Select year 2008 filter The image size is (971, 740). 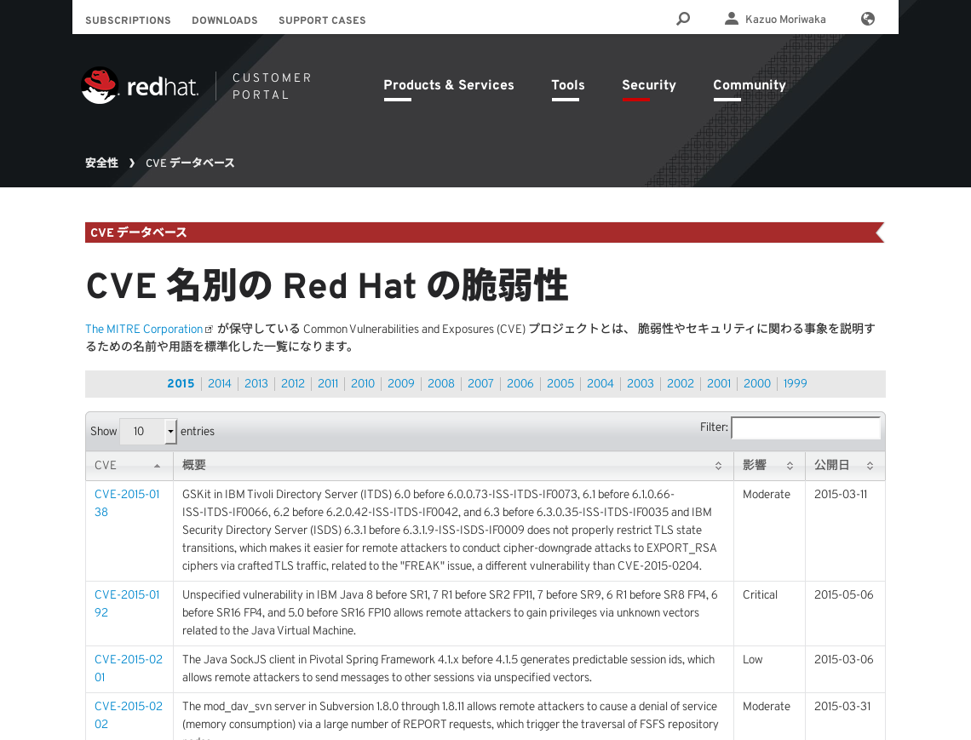441,383
